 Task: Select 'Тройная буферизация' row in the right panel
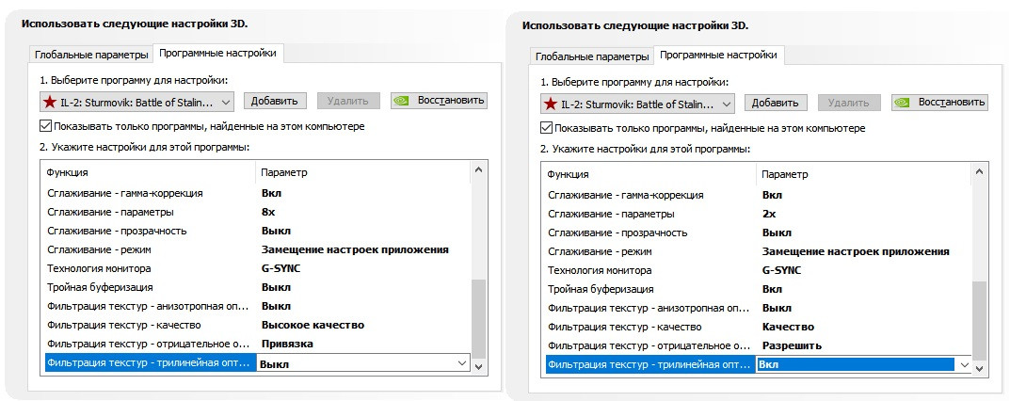(x=649, y=289)
